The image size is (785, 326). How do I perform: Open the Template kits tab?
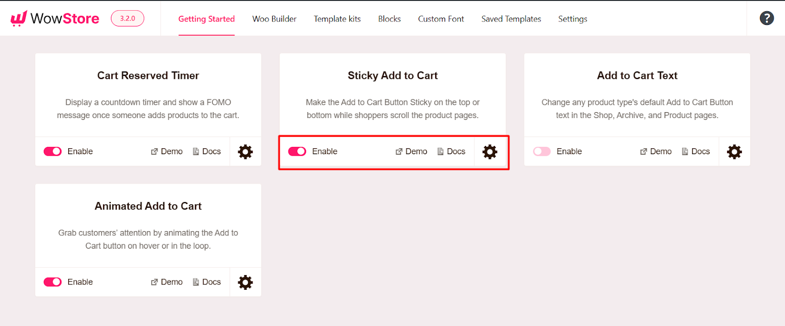[337, 19]
